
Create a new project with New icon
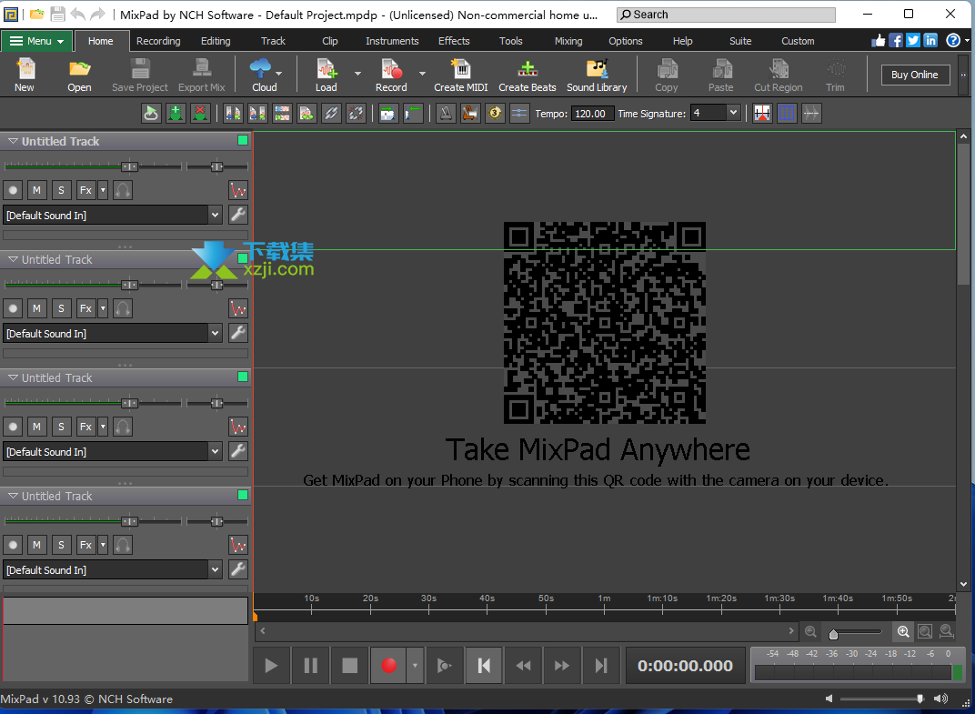[25, 75]
